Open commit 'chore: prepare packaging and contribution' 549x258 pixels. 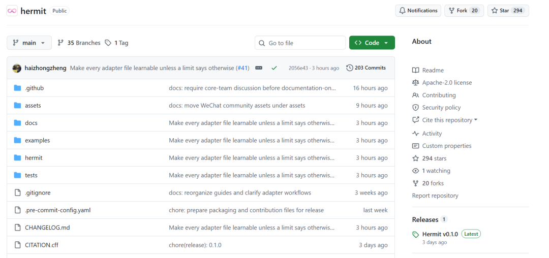(x=246, y=210)
